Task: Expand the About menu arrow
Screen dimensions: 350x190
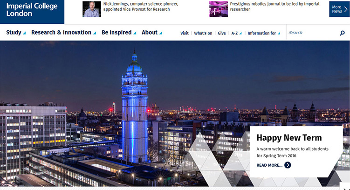Action: pyautogui.click(x=161, y=33)
